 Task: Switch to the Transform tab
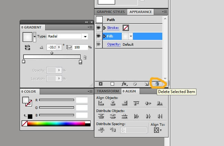point(108,91)
